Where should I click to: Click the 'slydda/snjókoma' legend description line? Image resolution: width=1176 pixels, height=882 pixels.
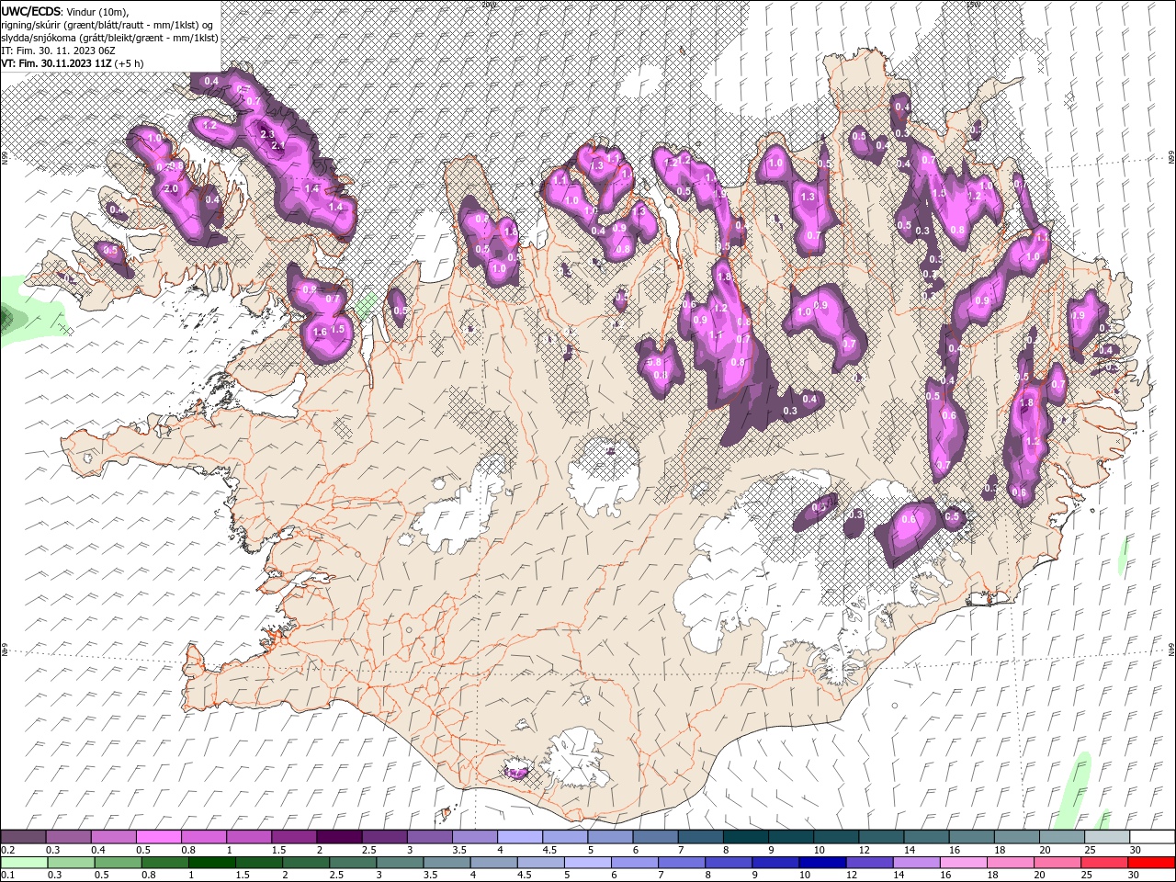[x=109, y=38]
